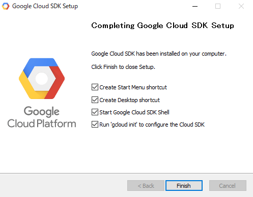Screen dimensions: 253x197
Task: Click the Completing Google Cloud SDK Setup heading
Action: click(x=162, y=26)
